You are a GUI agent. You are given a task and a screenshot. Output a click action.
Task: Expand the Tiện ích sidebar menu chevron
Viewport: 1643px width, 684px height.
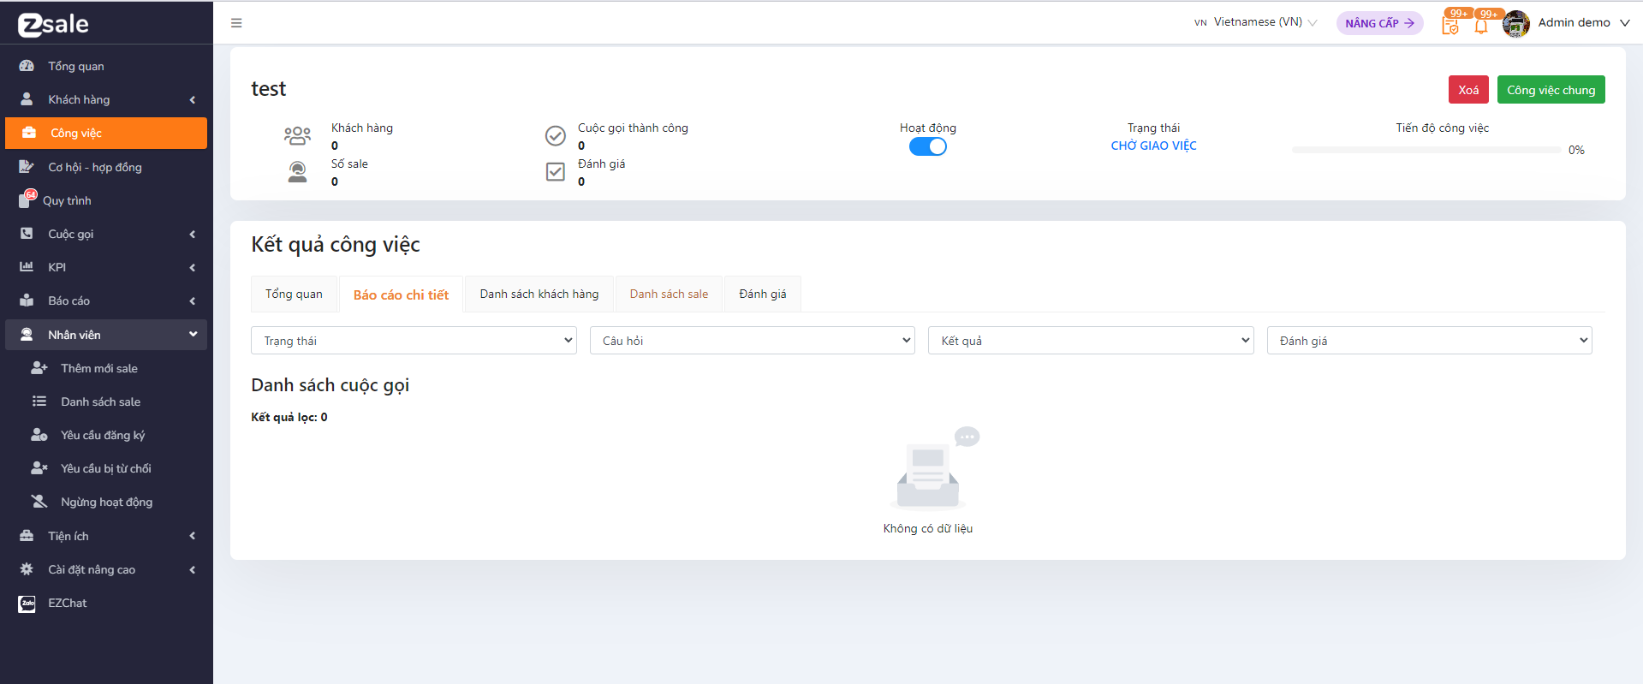click(193, 536)
